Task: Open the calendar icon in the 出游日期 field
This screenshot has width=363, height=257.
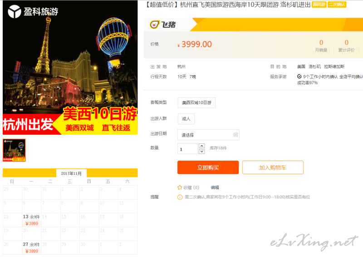Action: tap(235, 135)
